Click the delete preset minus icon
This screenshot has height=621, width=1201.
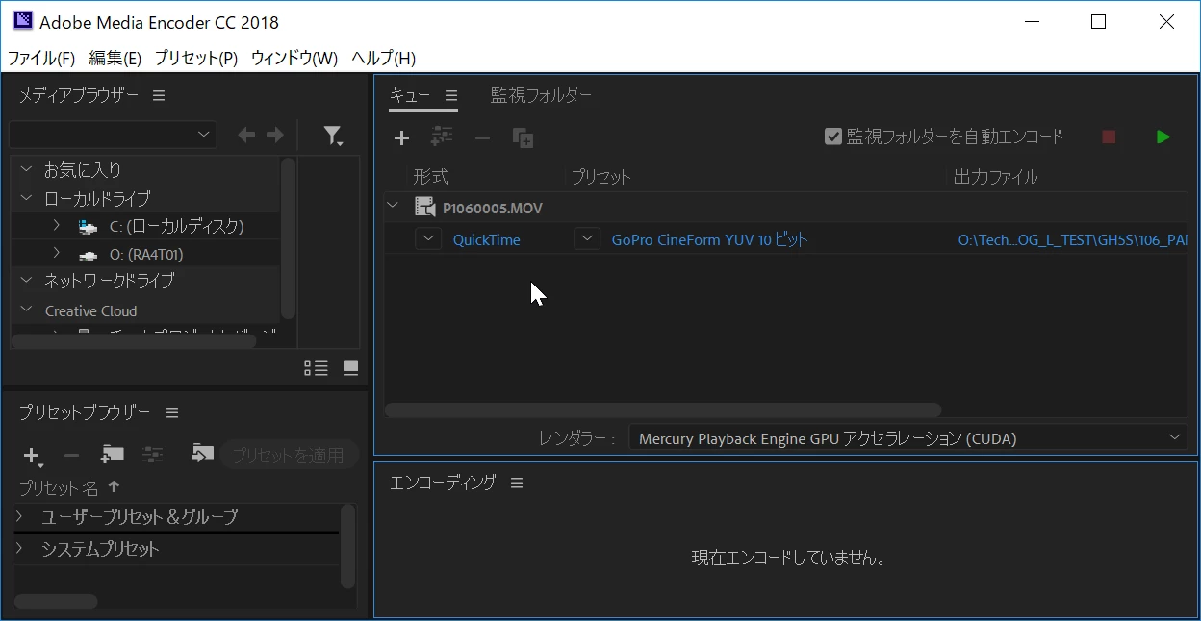[x=71, y=455]
